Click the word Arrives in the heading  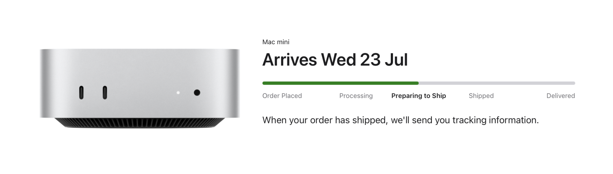[x=290, y=60]
